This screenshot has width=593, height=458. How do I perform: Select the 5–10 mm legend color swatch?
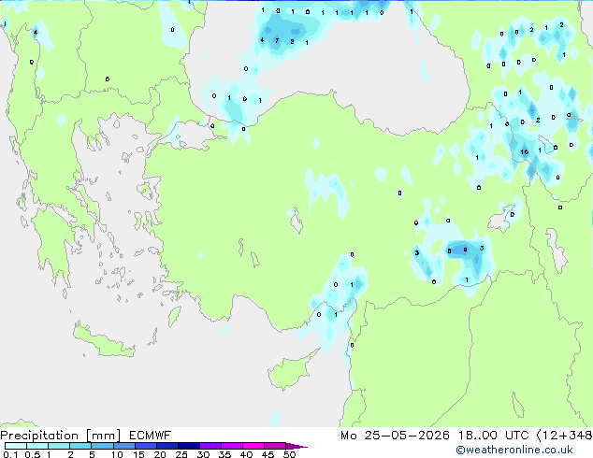click(102, 446)
